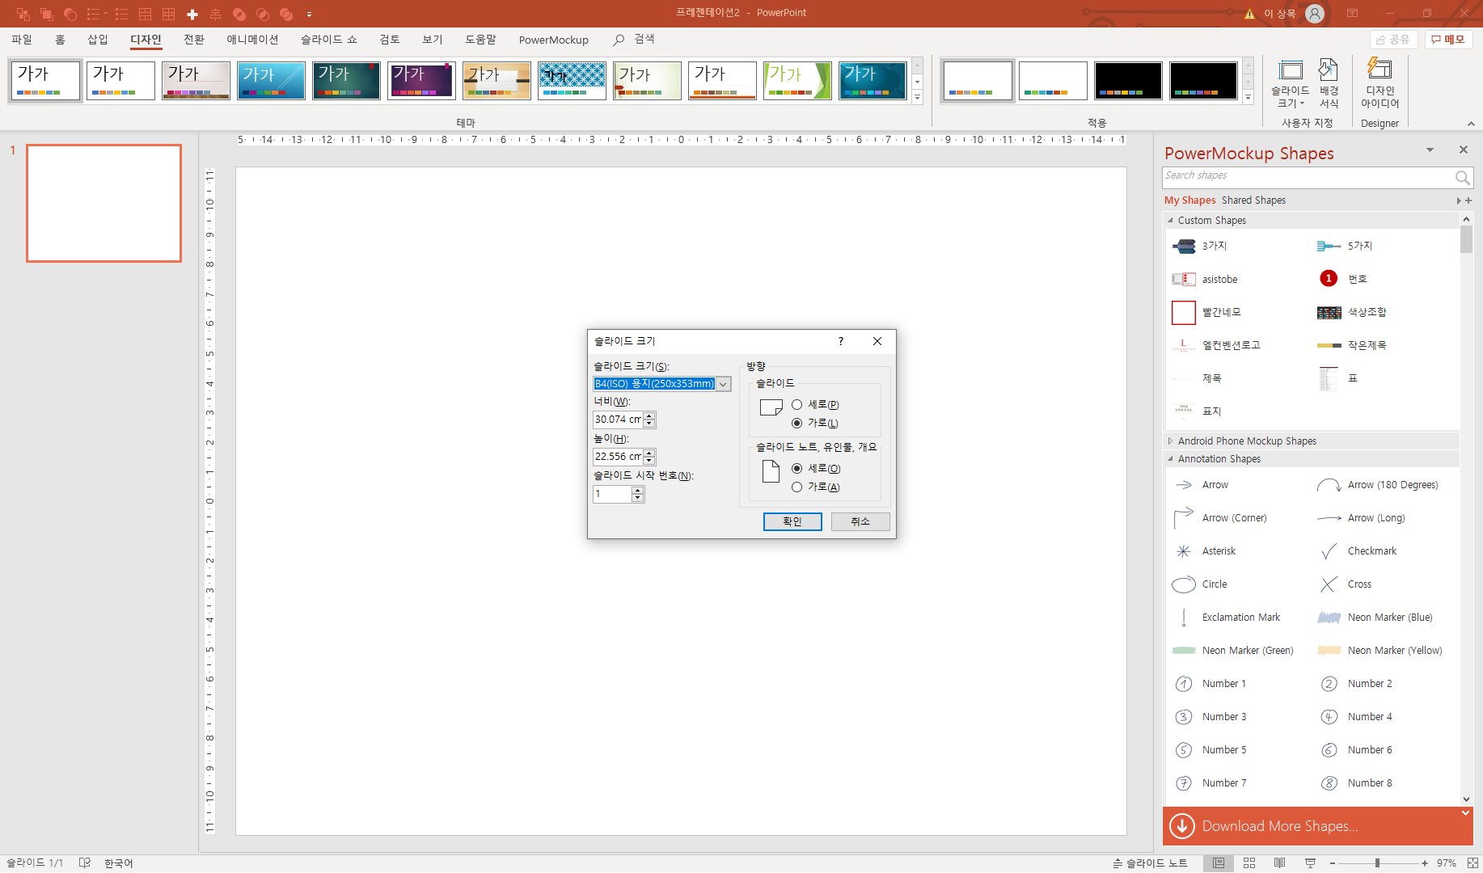
Task: Expand the variants gallery more arrow
Action: click(1248, 98)
